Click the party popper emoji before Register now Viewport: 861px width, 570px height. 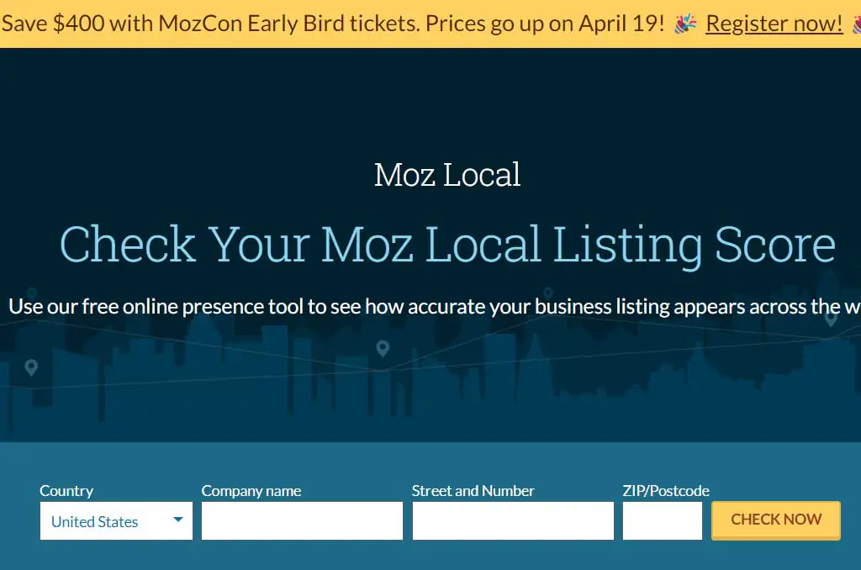(x=685, y=24)
